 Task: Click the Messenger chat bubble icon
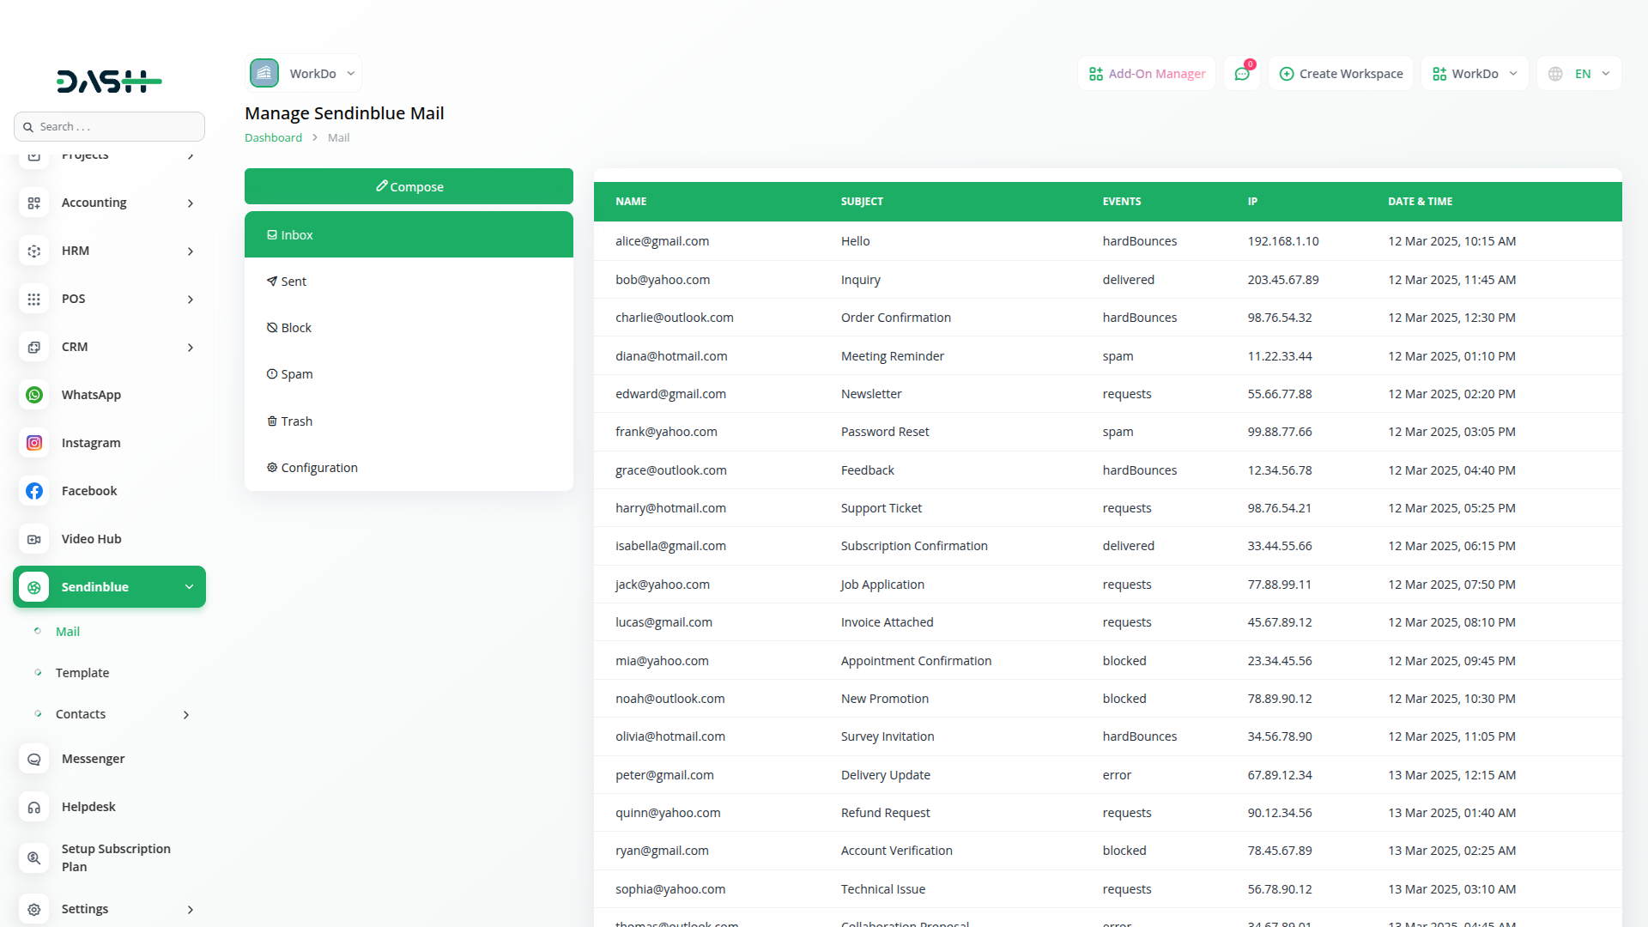click(34, 759)
